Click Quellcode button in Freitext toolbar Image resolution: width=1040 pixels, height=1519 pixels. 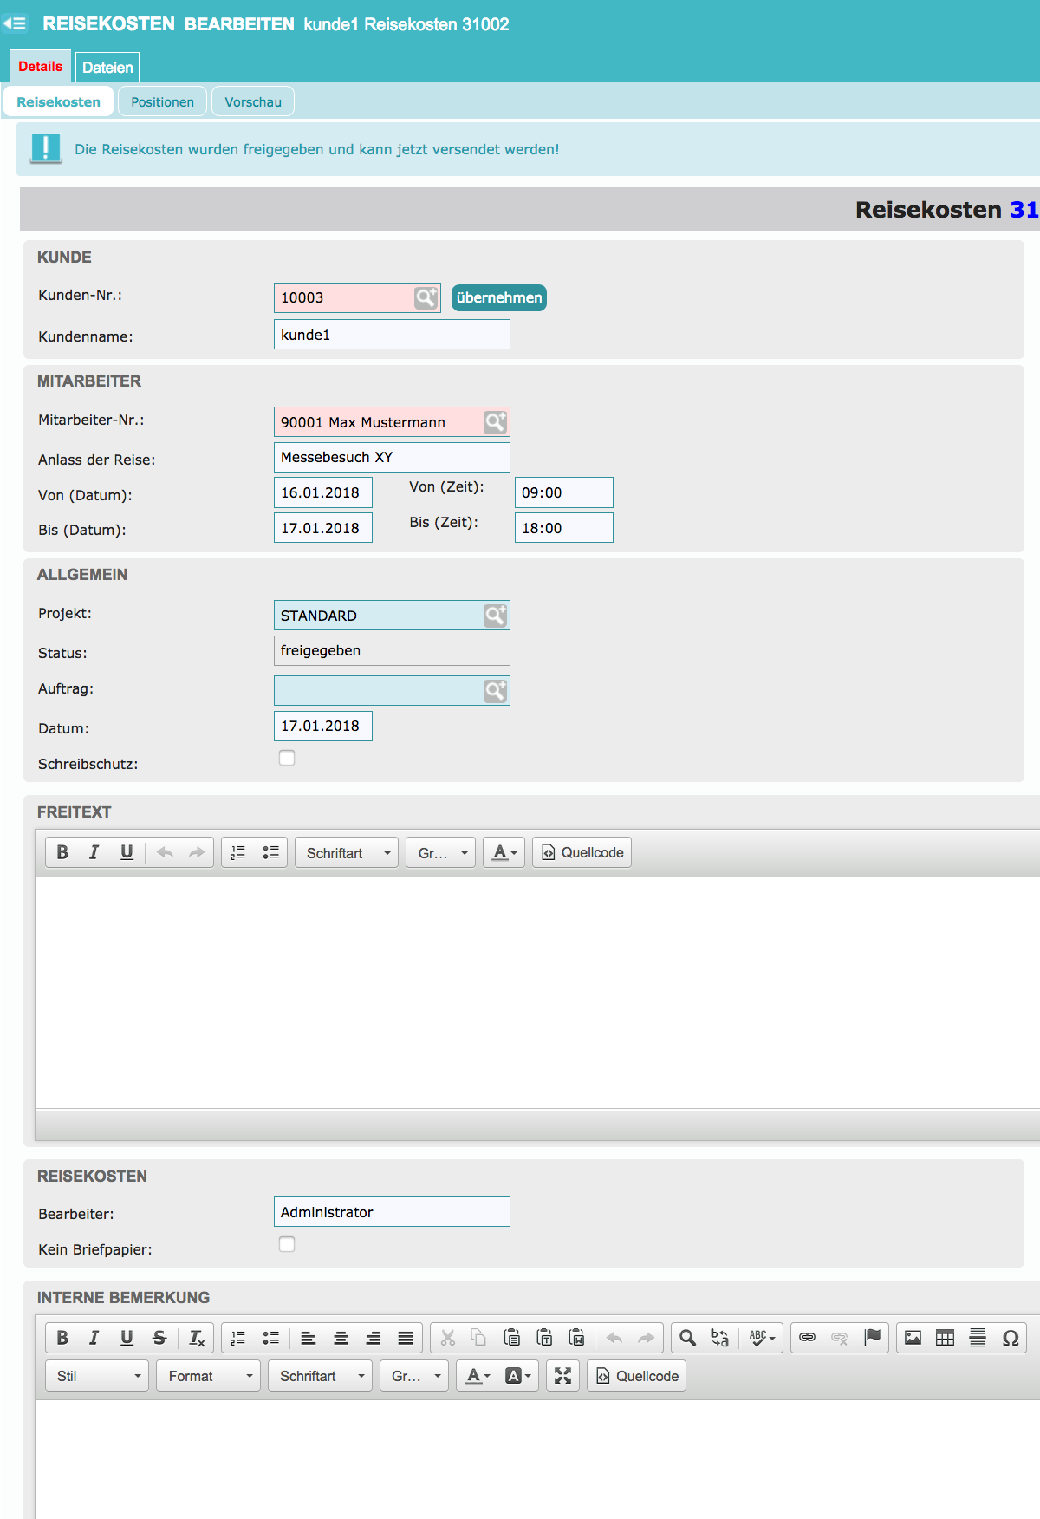coord(582,852)
